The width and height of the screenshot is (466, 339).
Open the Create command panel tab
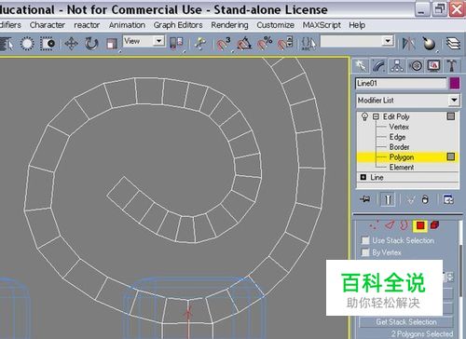point(361,66)
